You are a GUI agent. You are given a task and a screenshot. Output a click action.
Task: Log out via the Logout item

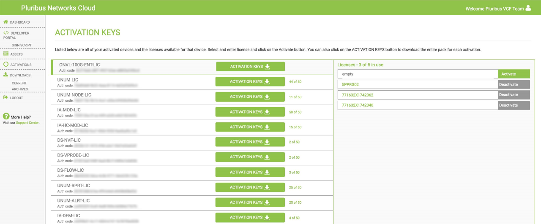click(x=16, y=98)
